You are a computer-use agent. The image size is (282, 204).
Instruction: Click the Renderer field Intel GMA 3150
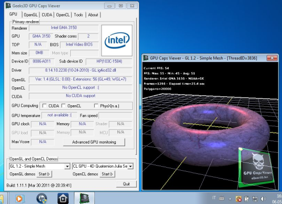click(x=64, y=28)
